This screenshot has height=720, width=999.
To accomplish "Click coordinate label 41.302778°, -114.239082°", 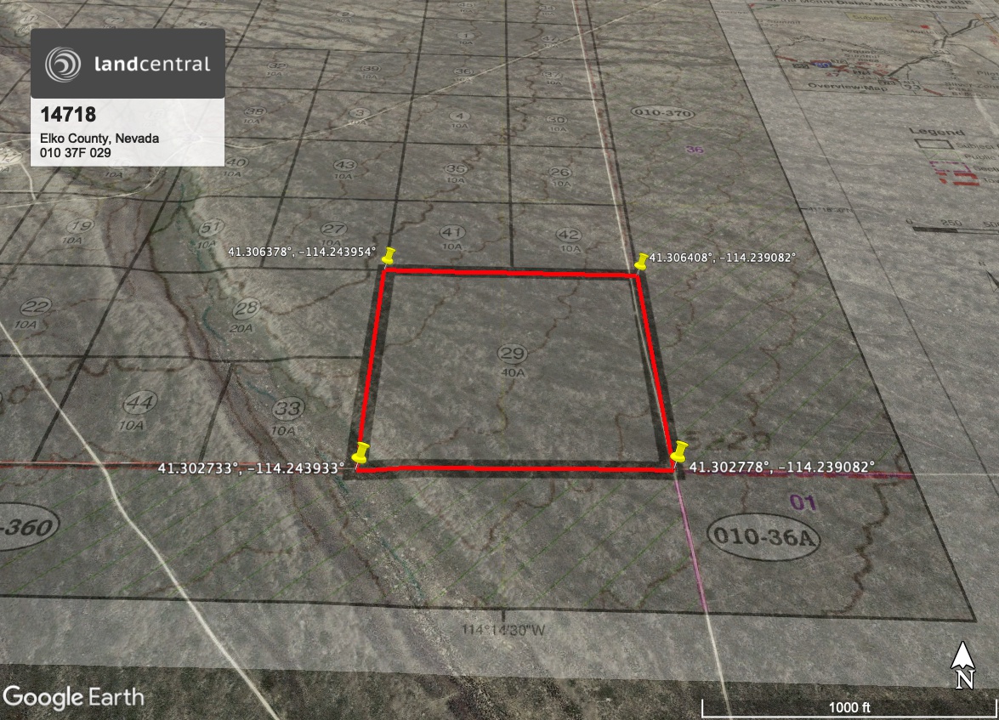I will pyautogui.click(x=781, y=467).
